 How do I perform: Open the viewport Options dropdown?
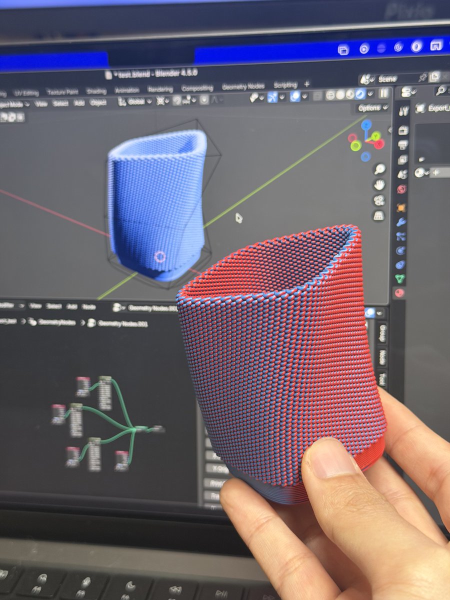[373, 108]
